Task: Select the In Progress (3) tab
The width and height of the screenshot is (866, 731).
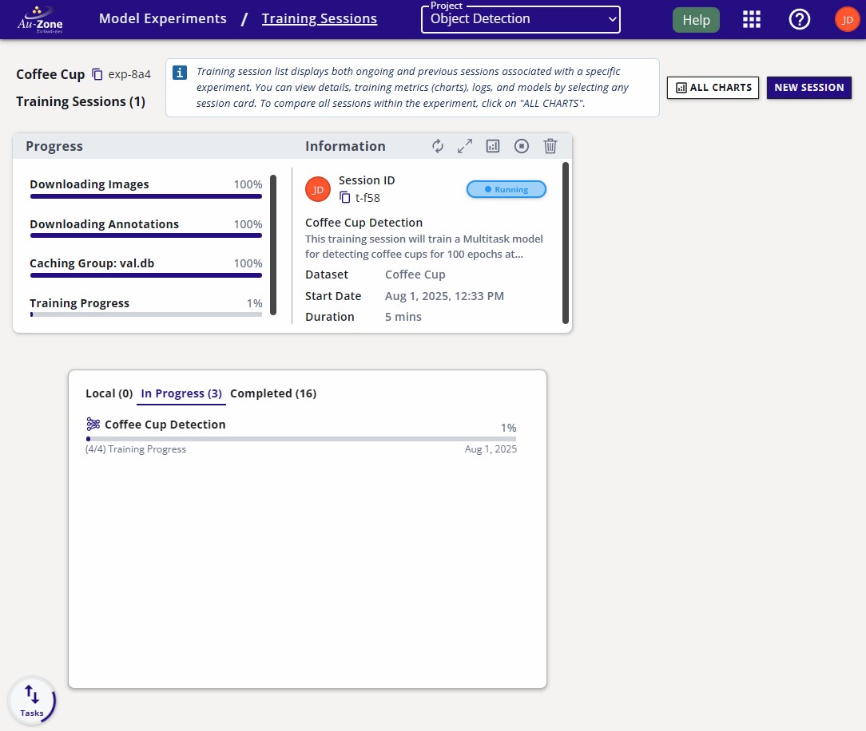Action: [x=181, y=393]
